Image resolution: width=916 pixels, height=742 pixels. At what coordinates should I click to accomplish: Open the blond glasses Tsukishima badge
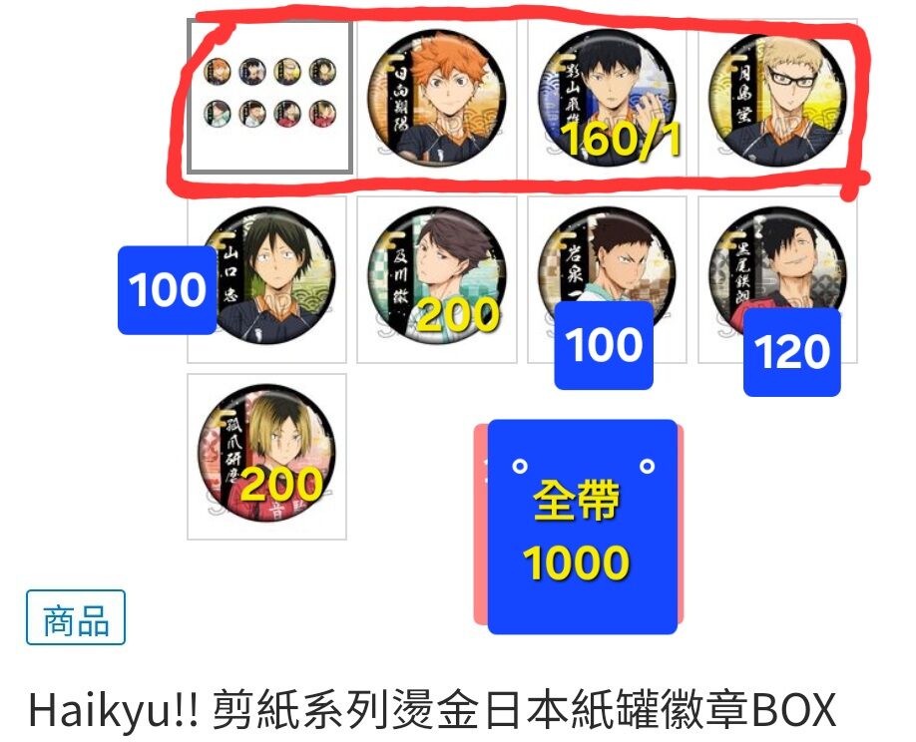click(777, 98)
